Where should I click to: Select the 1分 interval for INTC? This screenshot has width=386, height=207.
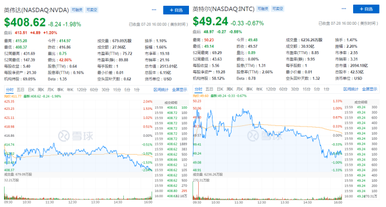point(326,89)
